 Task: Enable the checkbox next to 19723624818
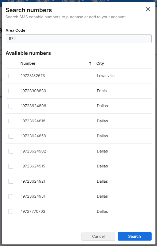(x=11, y=121)
